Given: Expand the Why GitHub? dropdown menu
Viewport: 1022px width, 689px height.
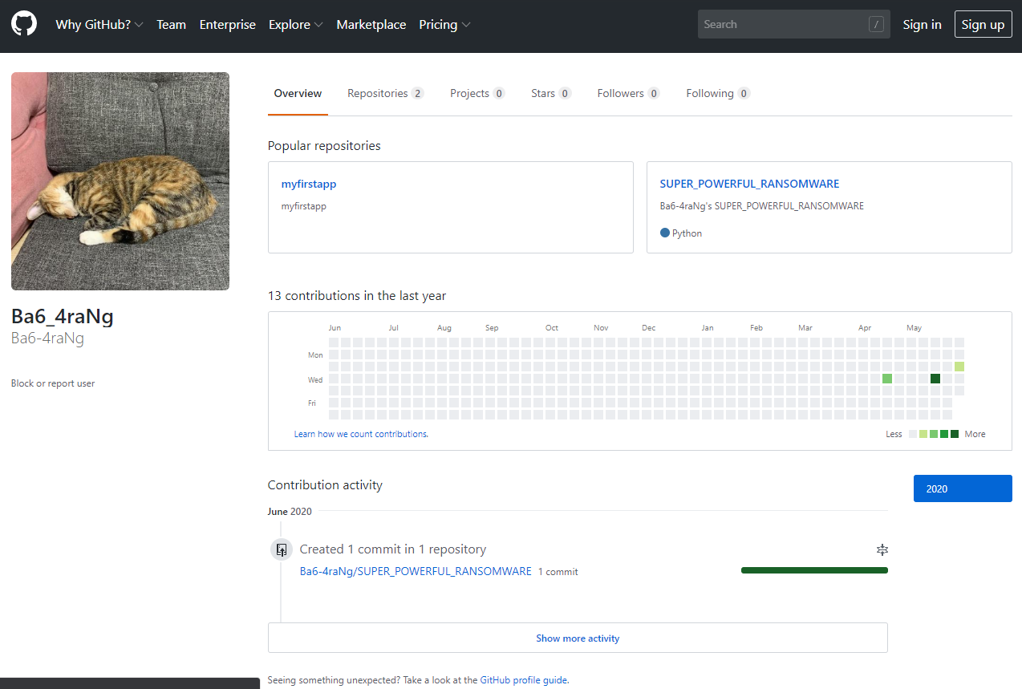Looking at the screenshot, I should [99, 25].
